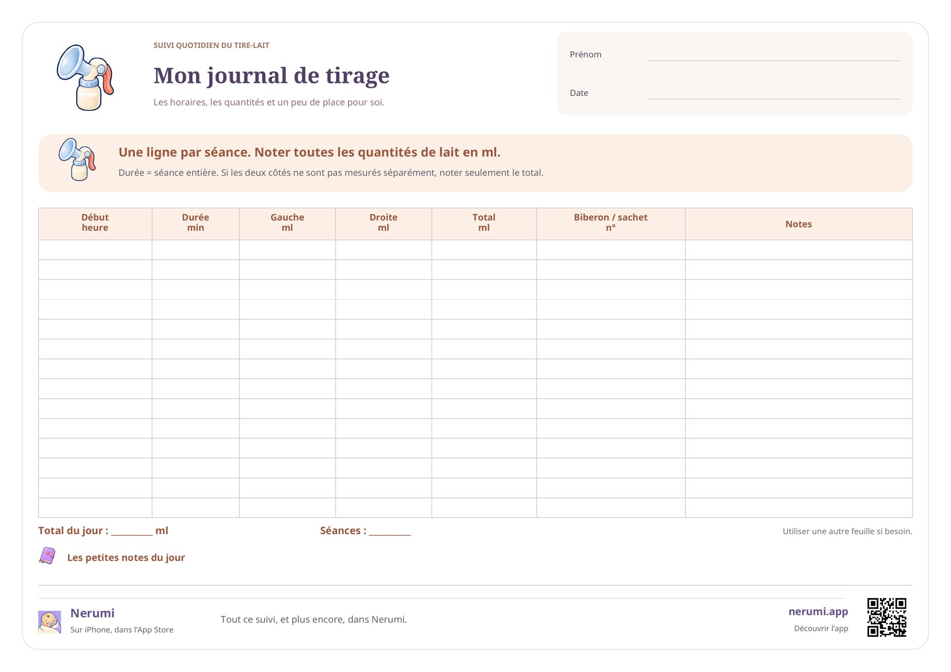This screenshot has height=672, width=951.
Task: Open the nerumi.app link
Action: pos(818,611)
